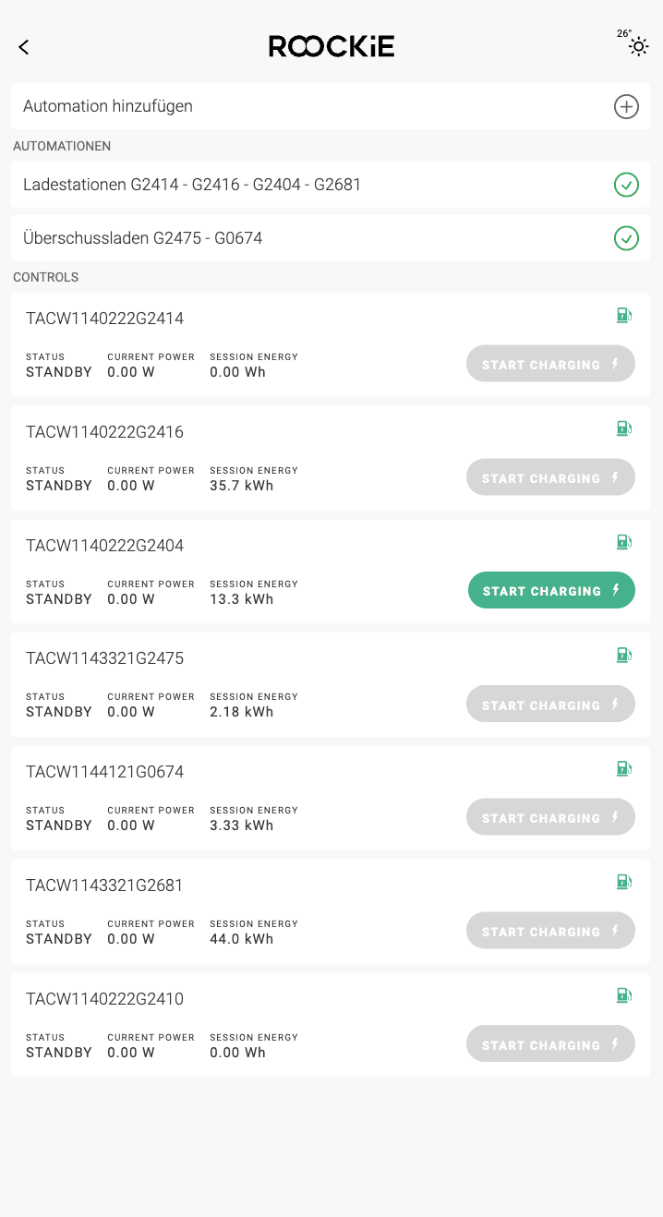Screen dimensions: 663x1217
Task: Tap the charger icon on TACW1140222G2410 card
Action: 623,995
